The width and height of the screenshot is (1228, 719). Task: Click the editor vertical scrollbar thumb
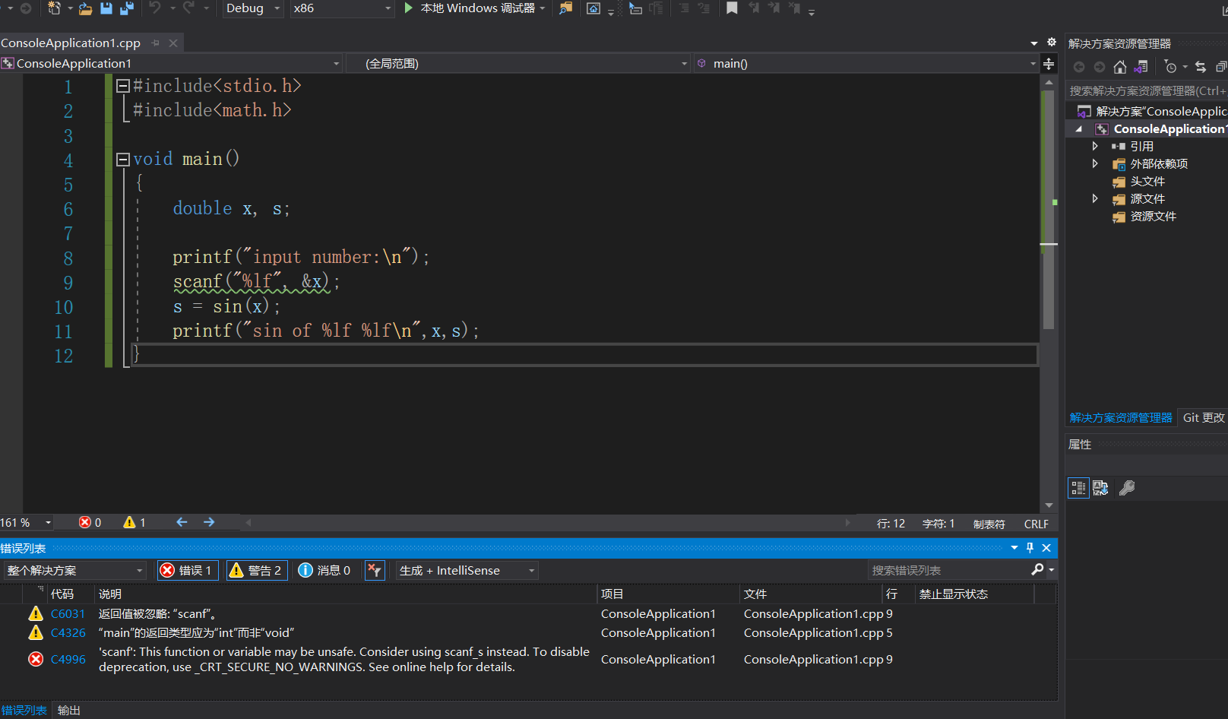[1049, 209]
